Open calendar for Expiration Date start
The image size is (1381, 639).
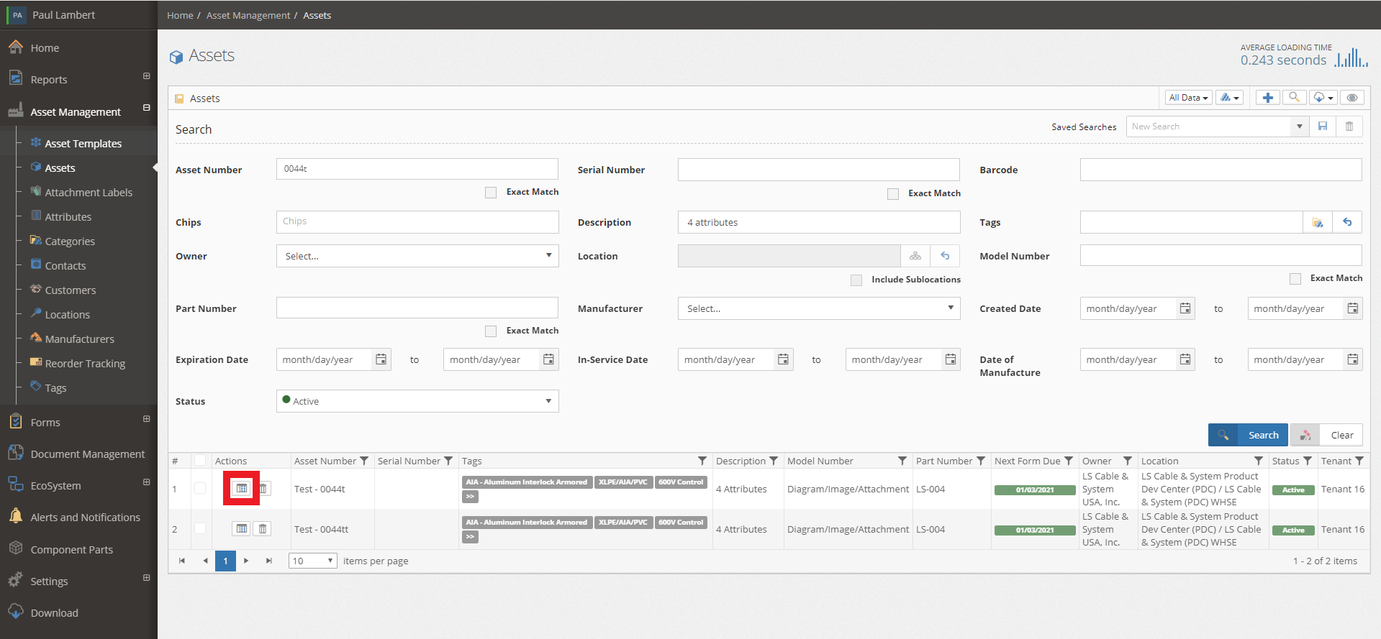(381, 359)
